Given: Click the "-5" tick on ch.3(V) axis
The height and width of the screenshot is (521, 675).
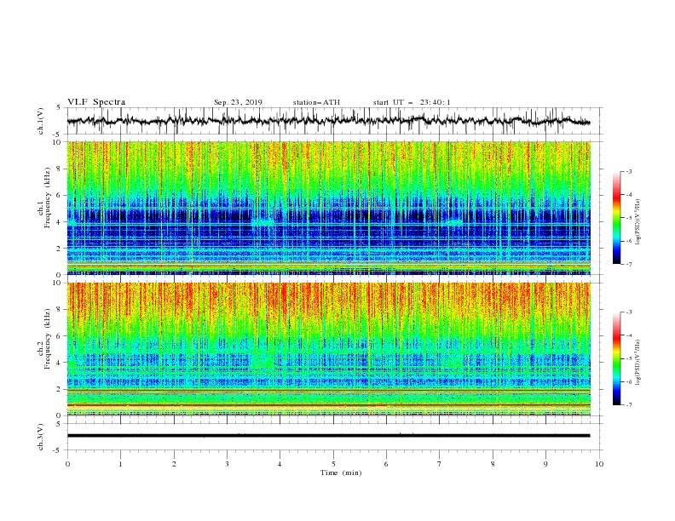Looking at the screenshot, I should tap(58, 450).
